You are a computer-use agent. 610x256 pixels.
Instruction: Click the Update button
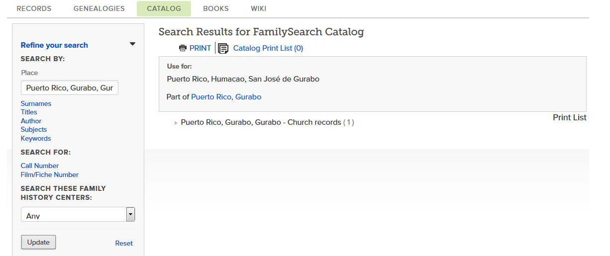(x=38, y=242)
